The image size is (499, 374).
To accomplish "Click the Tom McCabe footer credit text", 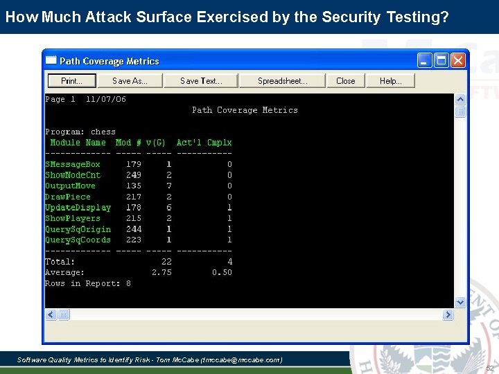I will [x=150, y=360].
